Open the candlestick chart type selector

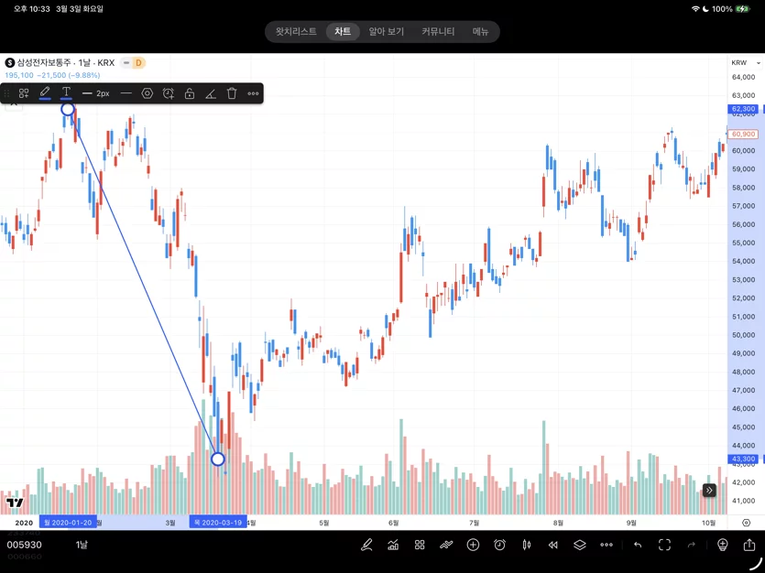pos(527,545)
